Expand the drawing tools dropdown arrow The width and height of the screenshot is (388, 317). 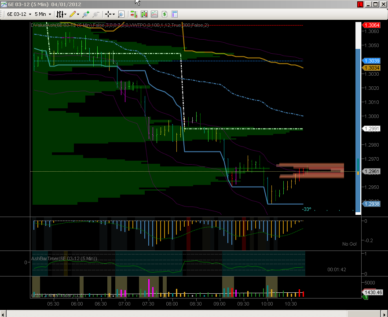click(78, 15)
